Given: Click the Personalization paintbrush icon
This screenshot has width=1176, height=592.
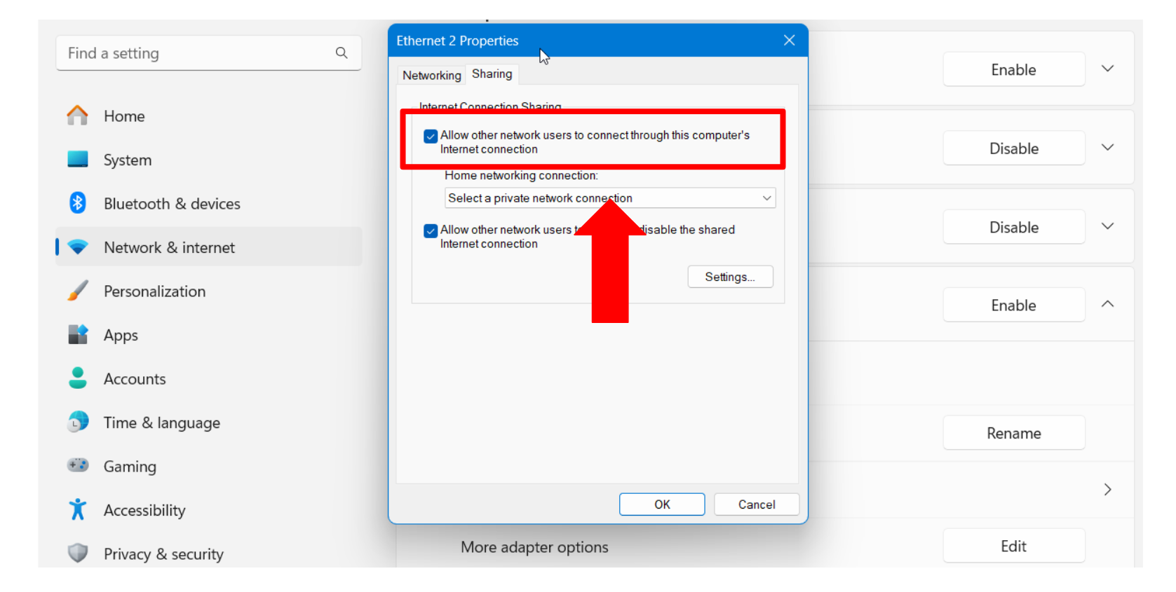Looking at the screenshot, I should coord(77,291).
